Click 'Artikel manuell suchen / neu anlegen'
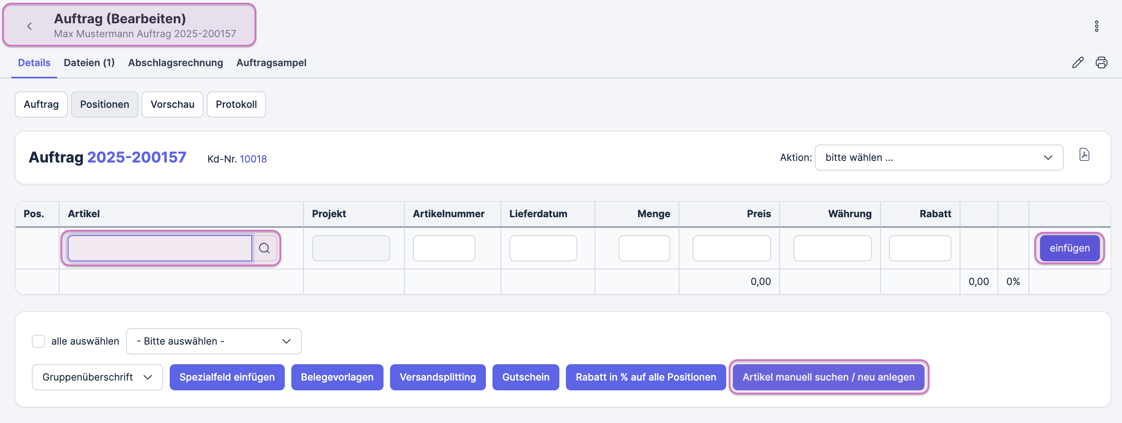Image resolution: width=1122 pixels, height=423 pixels. pos(828,377)
